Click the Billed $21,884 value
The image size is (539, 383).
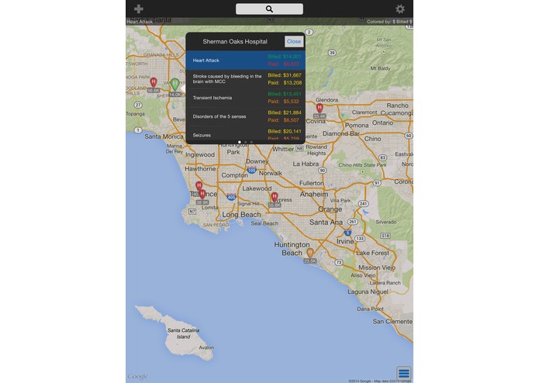(285, 112)
